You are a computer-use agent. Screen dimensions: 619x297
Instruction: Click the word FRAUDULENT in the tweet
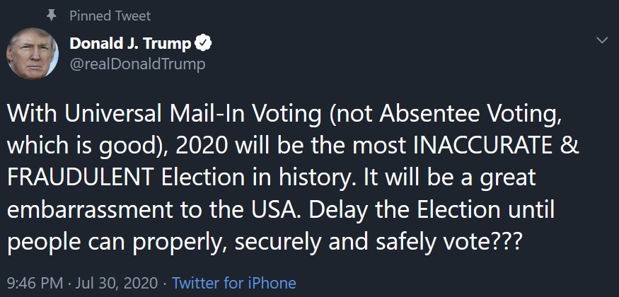pyautogui.click(x=81, y=178)
